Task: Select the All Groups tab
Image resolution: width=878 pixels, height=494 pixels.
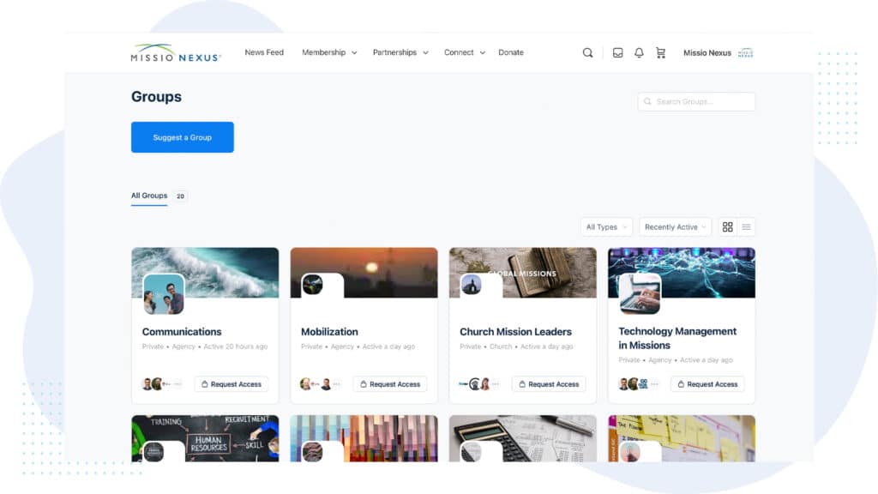Action: [149, 196]
